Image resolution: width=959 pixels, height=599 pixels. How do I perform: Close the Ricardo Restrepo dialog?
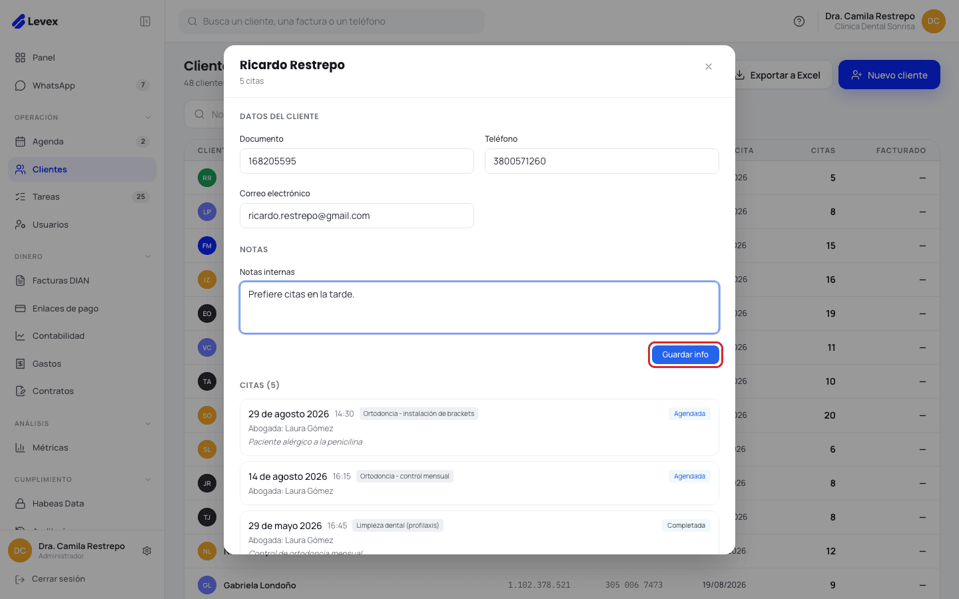pyautogui.click(x=709, y=67)
